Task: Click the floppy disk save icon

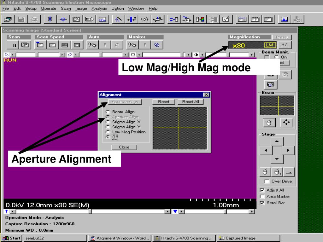Action: (21, 19)
